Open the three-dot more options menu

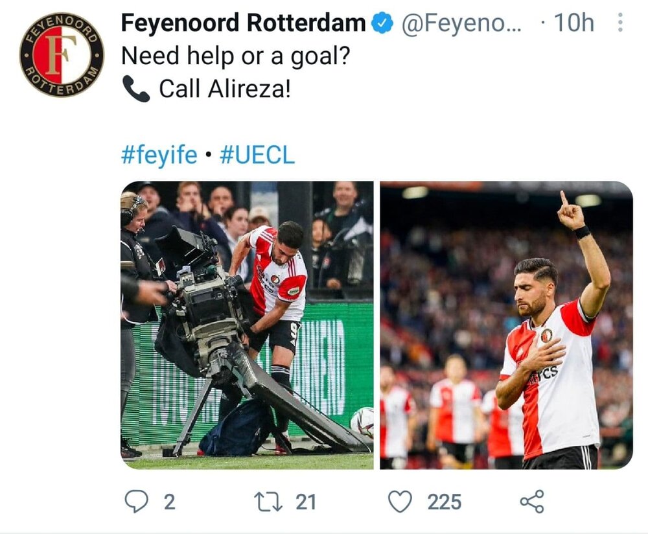tap(620, 24)
